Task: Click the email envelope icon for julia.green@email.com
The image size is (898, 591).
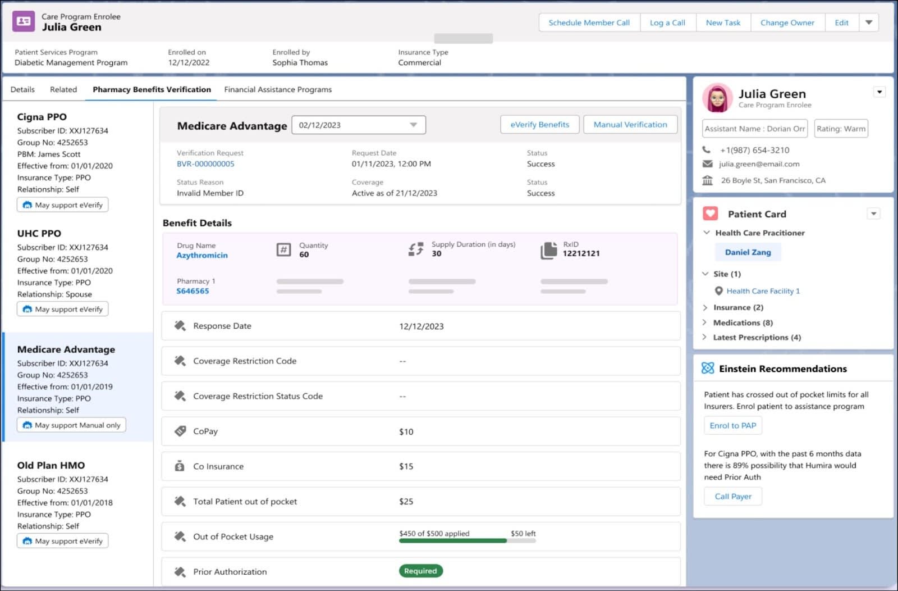Action: (708, 164)
